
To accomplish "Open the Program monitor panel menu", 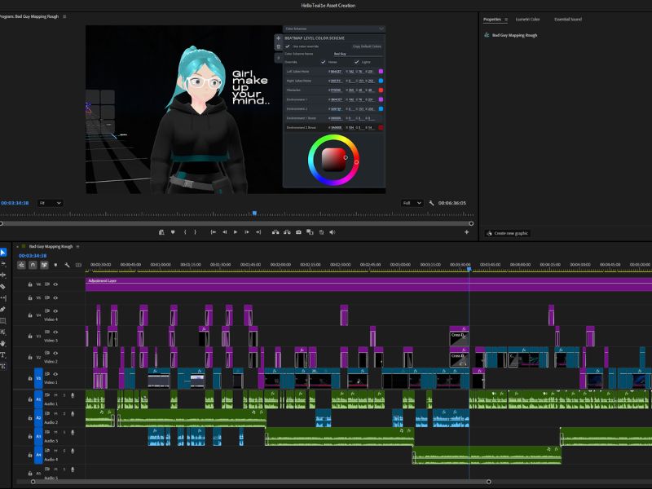I will (64, 16).
